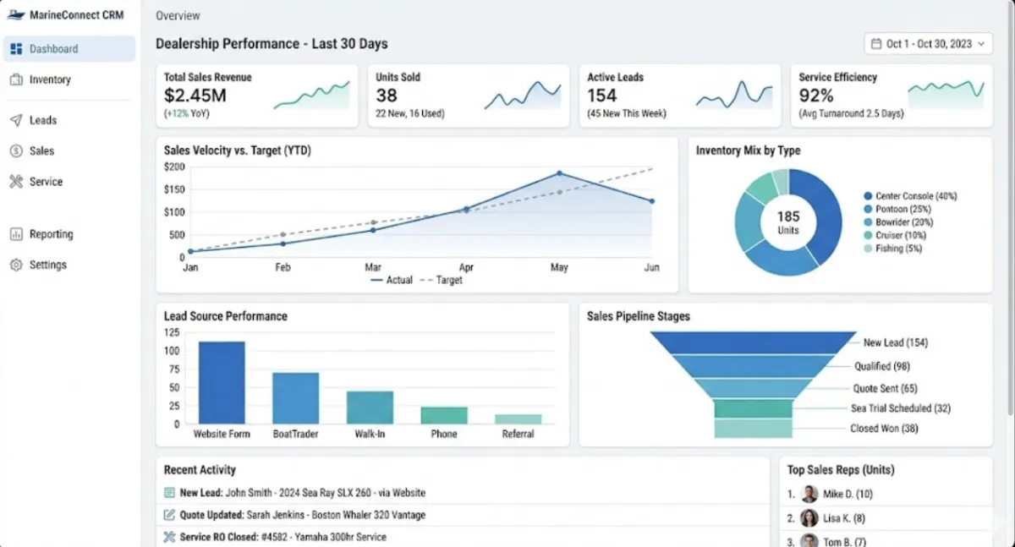The width and height of the screenshot is (1015, 547).
Task: Click the Quote Updated pencil icon
Action: (169, 514)
